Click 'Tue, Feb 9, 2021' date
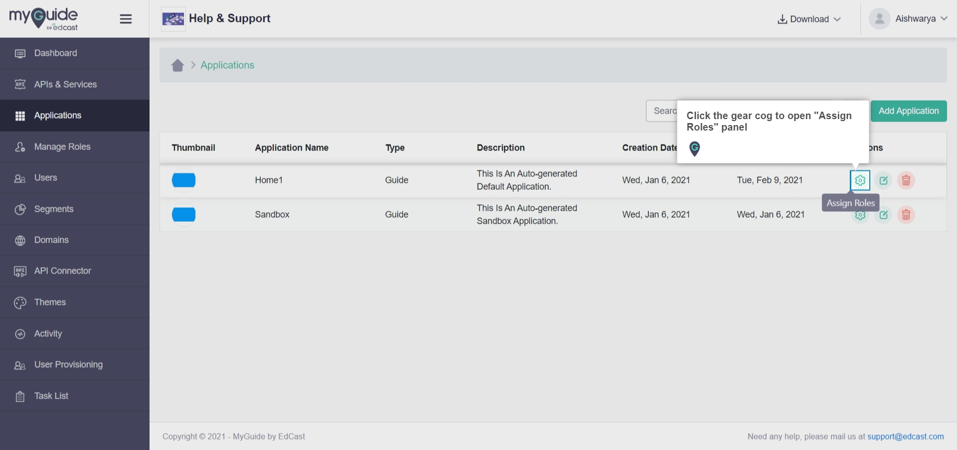This screenshot has height=450, width=957. (x=770, y=180)
